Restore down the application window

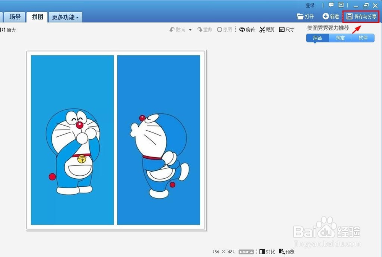tap(366, 6)
